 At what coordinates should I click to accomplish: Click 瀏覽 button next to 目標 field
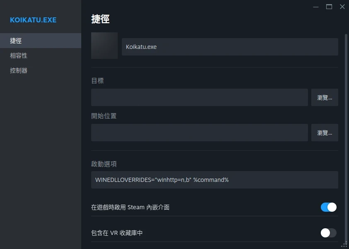(x=325, y=97)
